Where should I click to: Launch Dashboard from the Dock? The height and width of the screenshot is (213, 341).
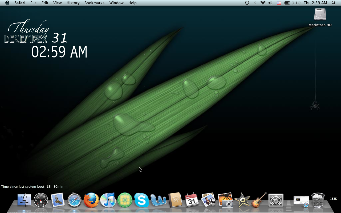41,200
